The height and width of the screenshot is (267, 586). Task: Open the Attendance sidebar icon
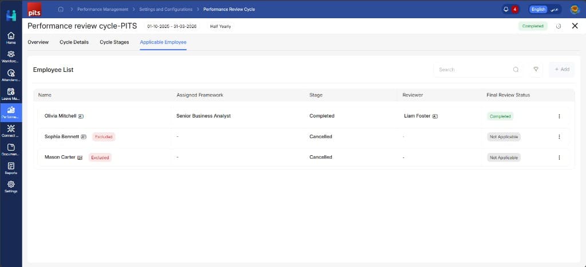click(x=11, y=75)
